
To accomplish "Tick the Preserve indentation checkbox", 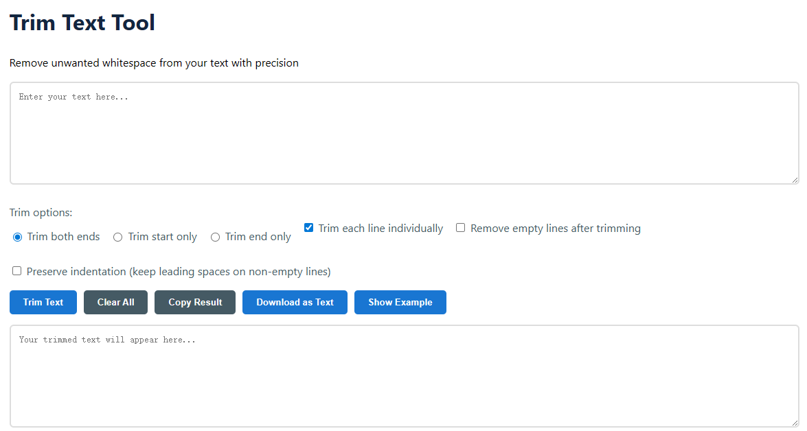I will [x=17, y=271].
